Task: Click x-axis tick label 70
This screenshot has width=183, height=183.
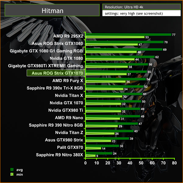Action: [x=163, y=163]
